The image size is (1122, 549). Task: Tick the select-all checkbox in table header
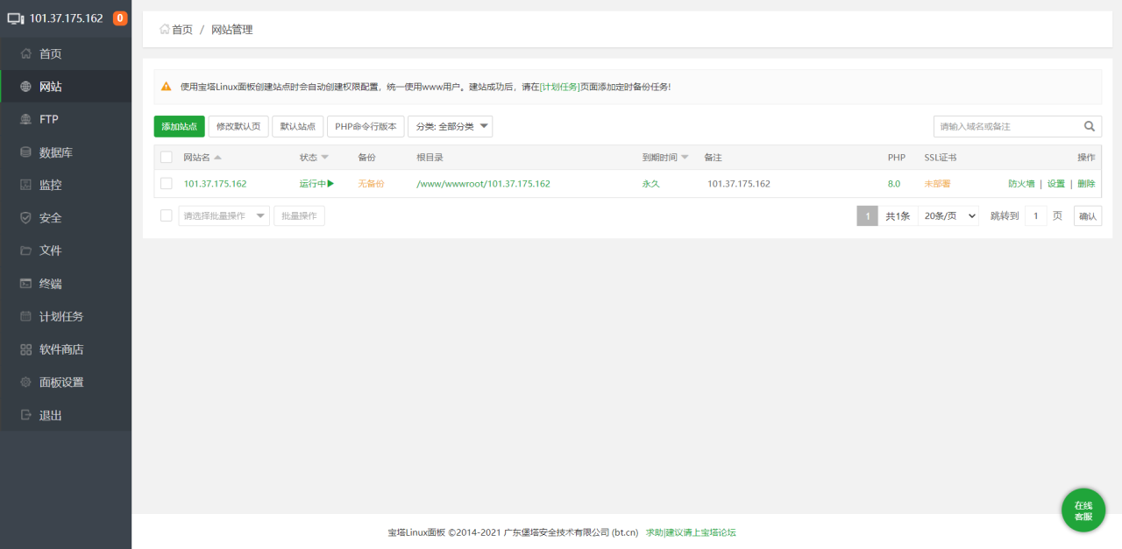(167, 158)
